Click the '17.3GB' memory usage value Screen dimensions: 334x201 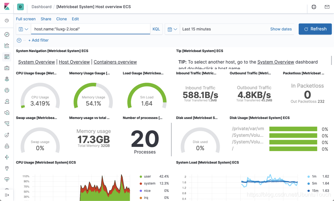(x=94, y=140)
